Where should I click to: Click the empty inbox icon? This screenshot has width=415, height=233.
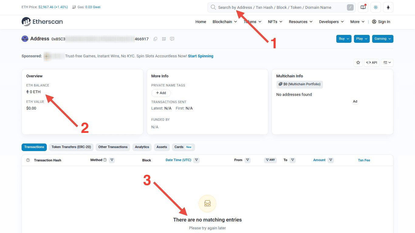[x=207, y=203]
